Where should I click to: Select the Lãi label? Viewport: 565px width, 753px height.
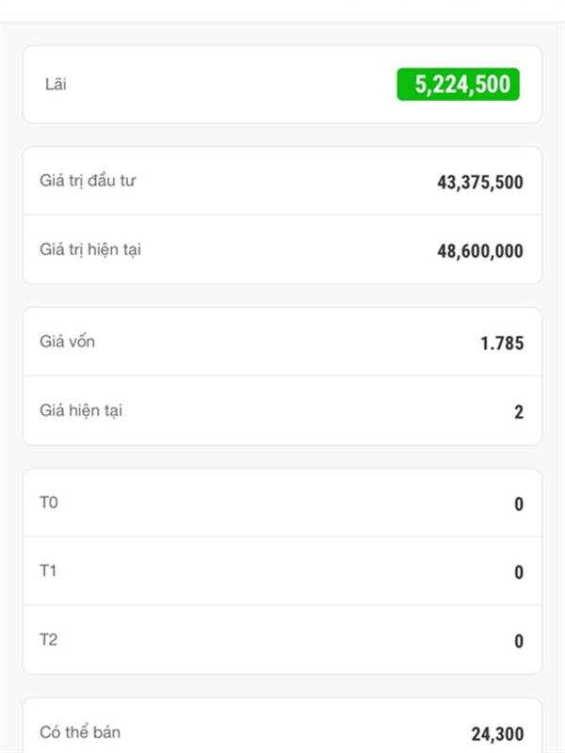(x=56, y=84)
